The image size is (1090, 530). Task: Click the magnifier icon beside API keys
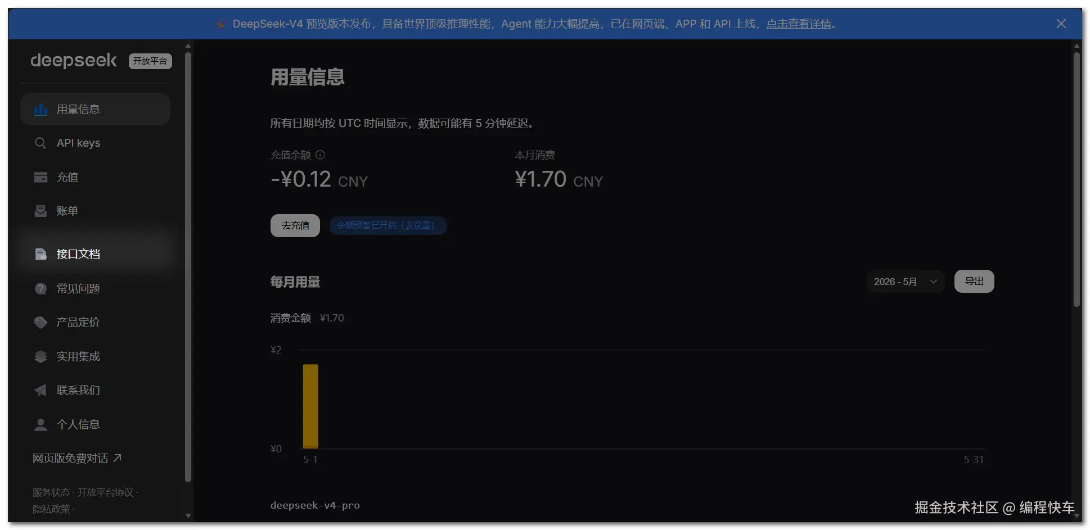(40, 143)
